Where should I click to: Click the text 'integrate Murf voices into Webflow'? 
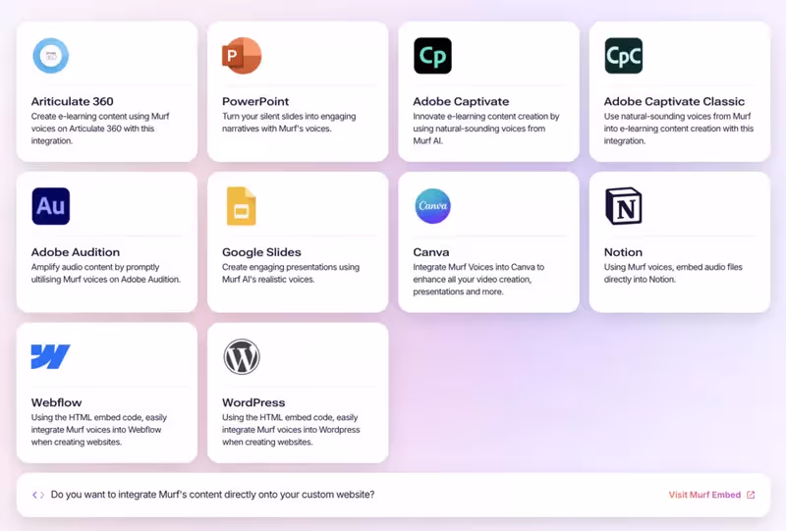96,430
